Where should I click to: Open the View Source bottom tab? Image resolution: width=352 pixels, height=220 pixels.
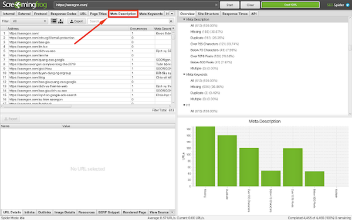(159, 212)
